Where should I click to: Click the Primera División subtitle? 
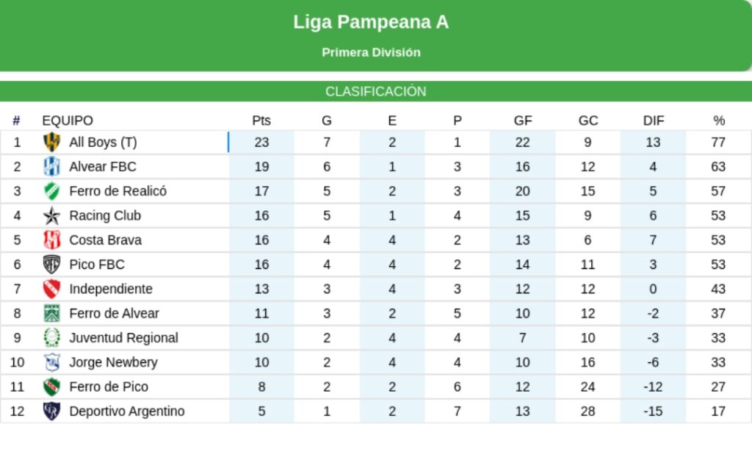[371, 52]
